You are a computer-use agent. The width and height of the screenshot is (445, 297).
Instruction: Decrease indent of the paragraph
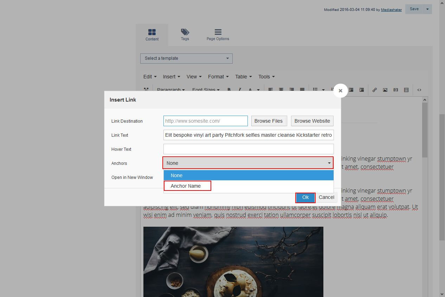tap(351, 90)
